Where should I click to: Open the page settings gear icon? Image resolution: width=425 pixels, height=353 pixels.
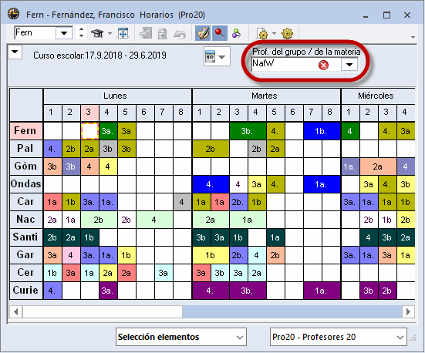[x=262, y=34]
